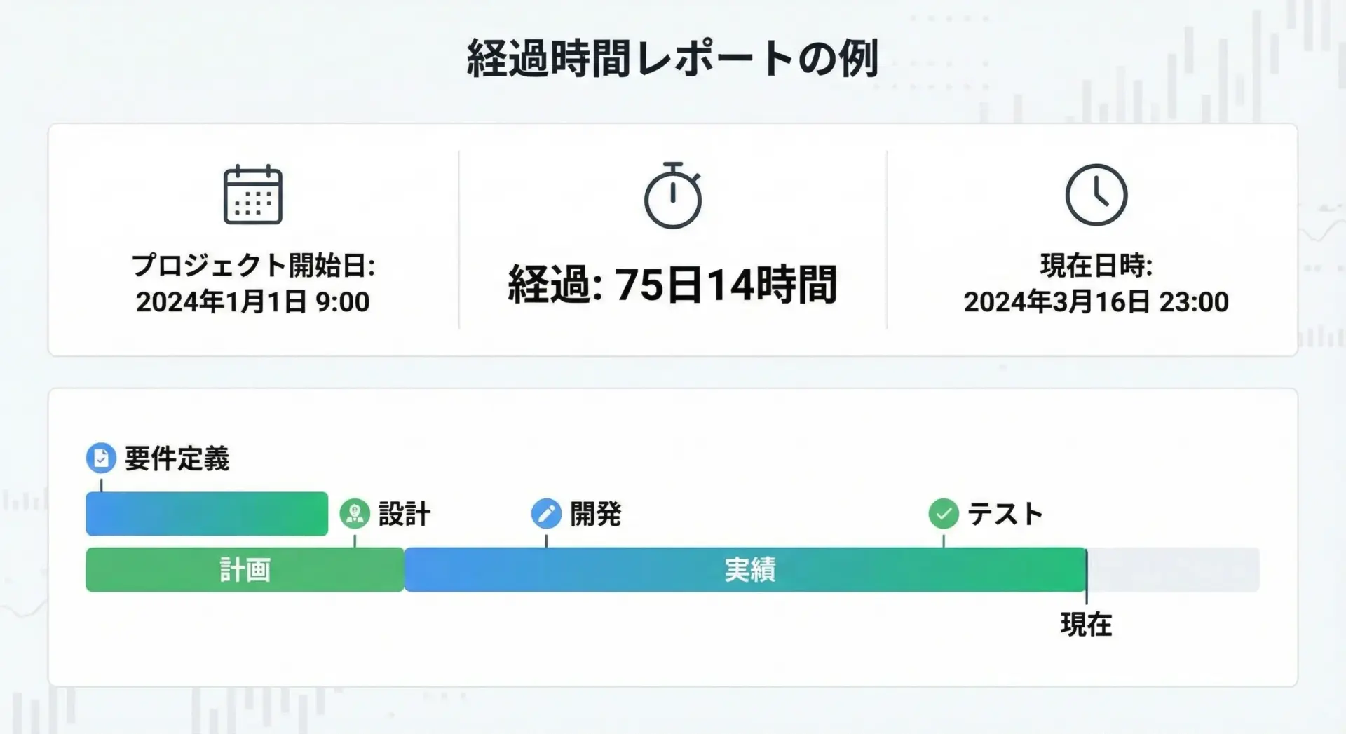Screen dimensions: 1346x734
Task: Click the green 設計 milestone icon
Action: pyautogui.click(x=355, y=513)
